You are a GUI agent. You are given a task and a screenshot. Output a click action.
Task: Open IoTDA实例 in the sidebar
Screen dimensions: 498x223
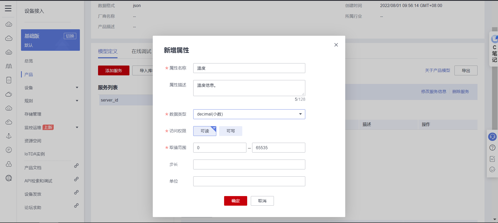click(35, 154)
